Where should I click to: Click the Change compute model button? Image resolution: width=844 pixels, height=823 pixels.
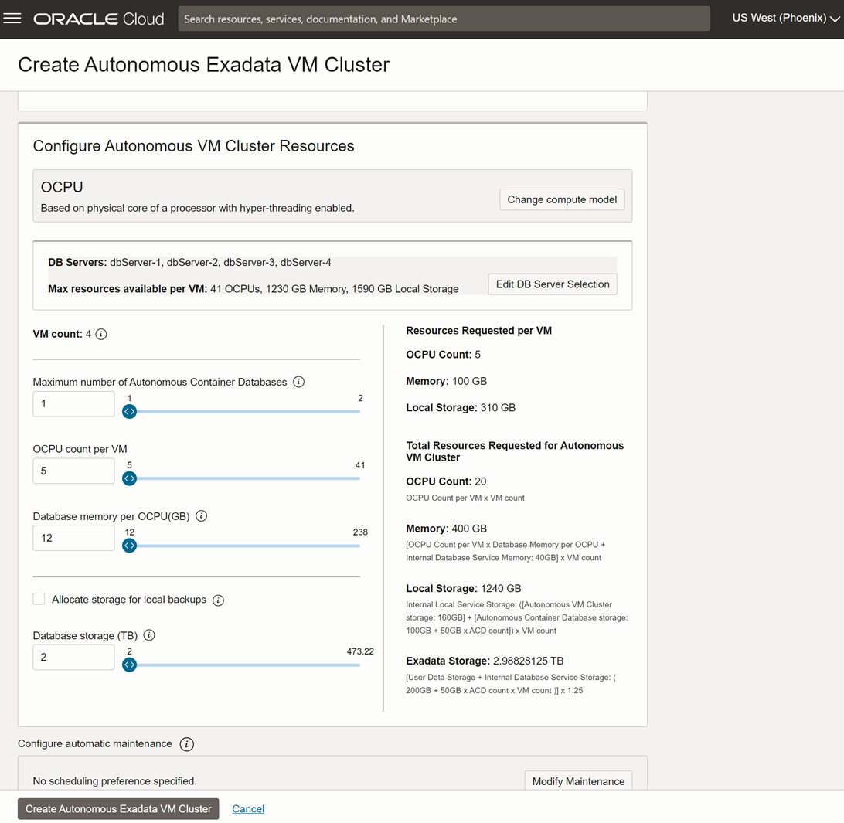(562, 199)
